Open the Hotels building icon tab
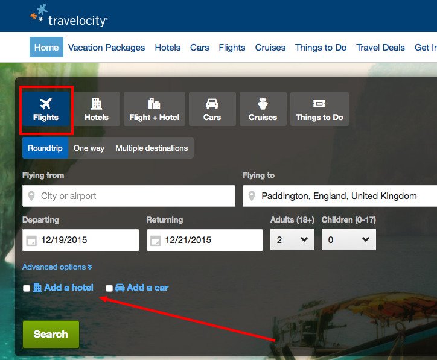 pyautogui.click(x=97, y=109)
